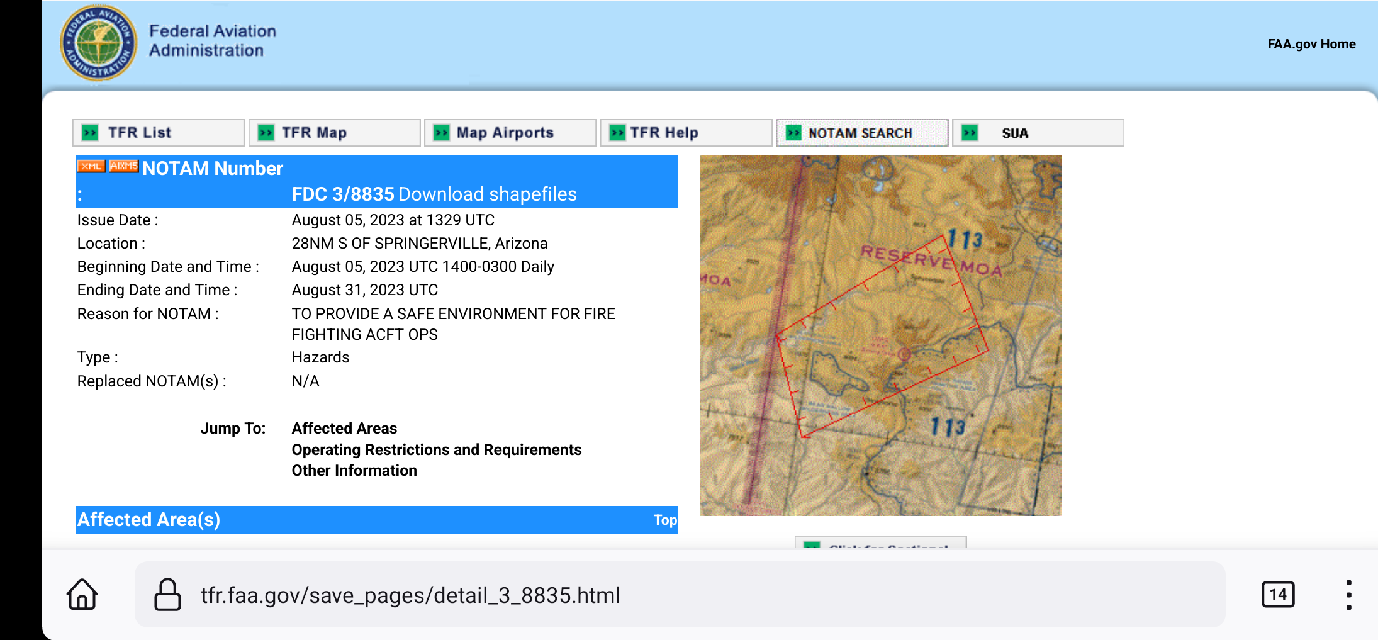Open the sectional chart map thumbnail

point(880,335)
